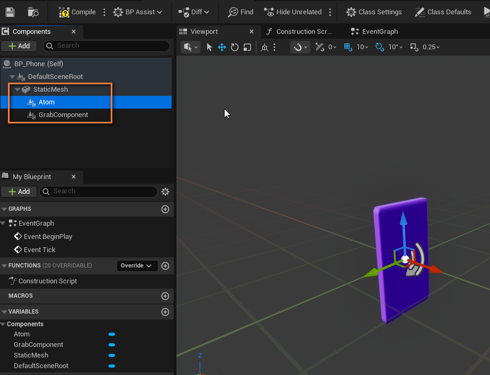Viewport: 490px width, 375px height.
Task: Activate the Translate move tool
Action: [222, 47]
